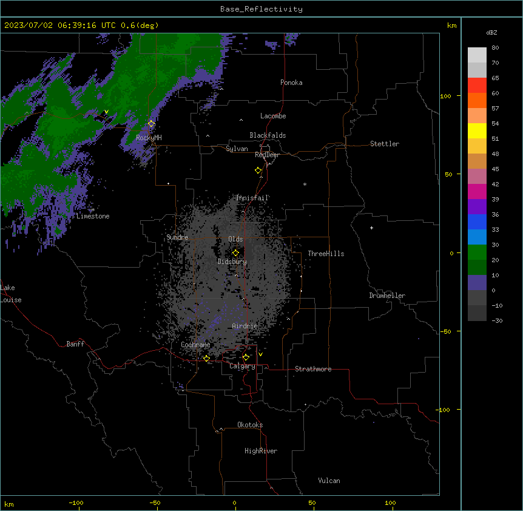523x511 pixels.
Task: Click the RockyMH label
Action: [149, 137]
